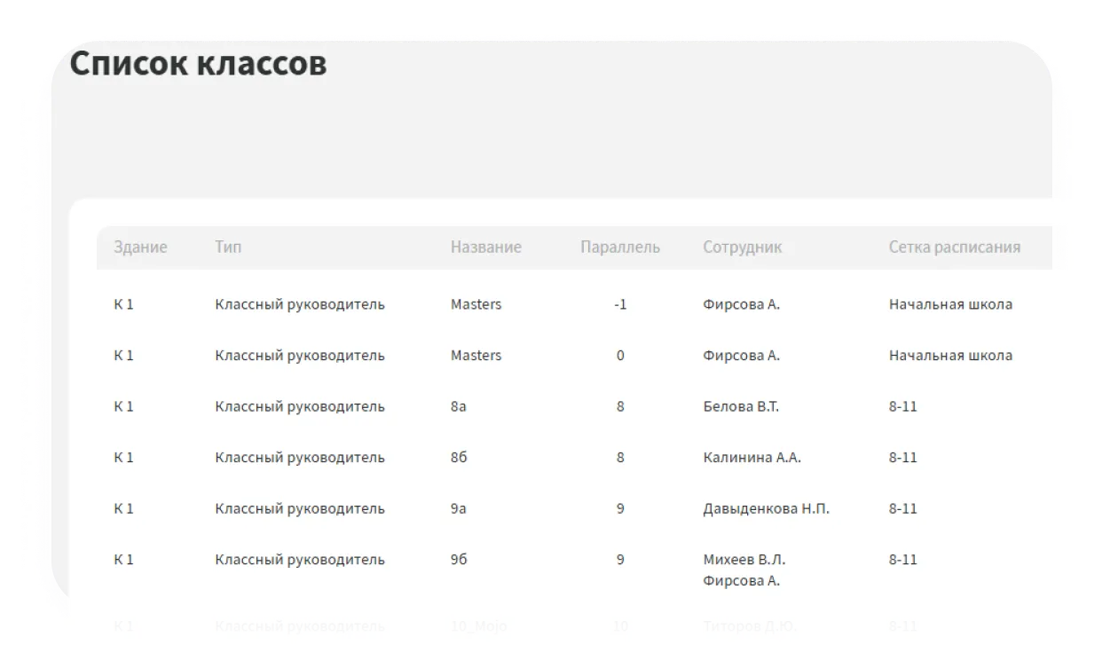Click the Сетка расписания column header
This screenshot has height=668, width=1102.
pyautogui.click(x=954, y=248)
